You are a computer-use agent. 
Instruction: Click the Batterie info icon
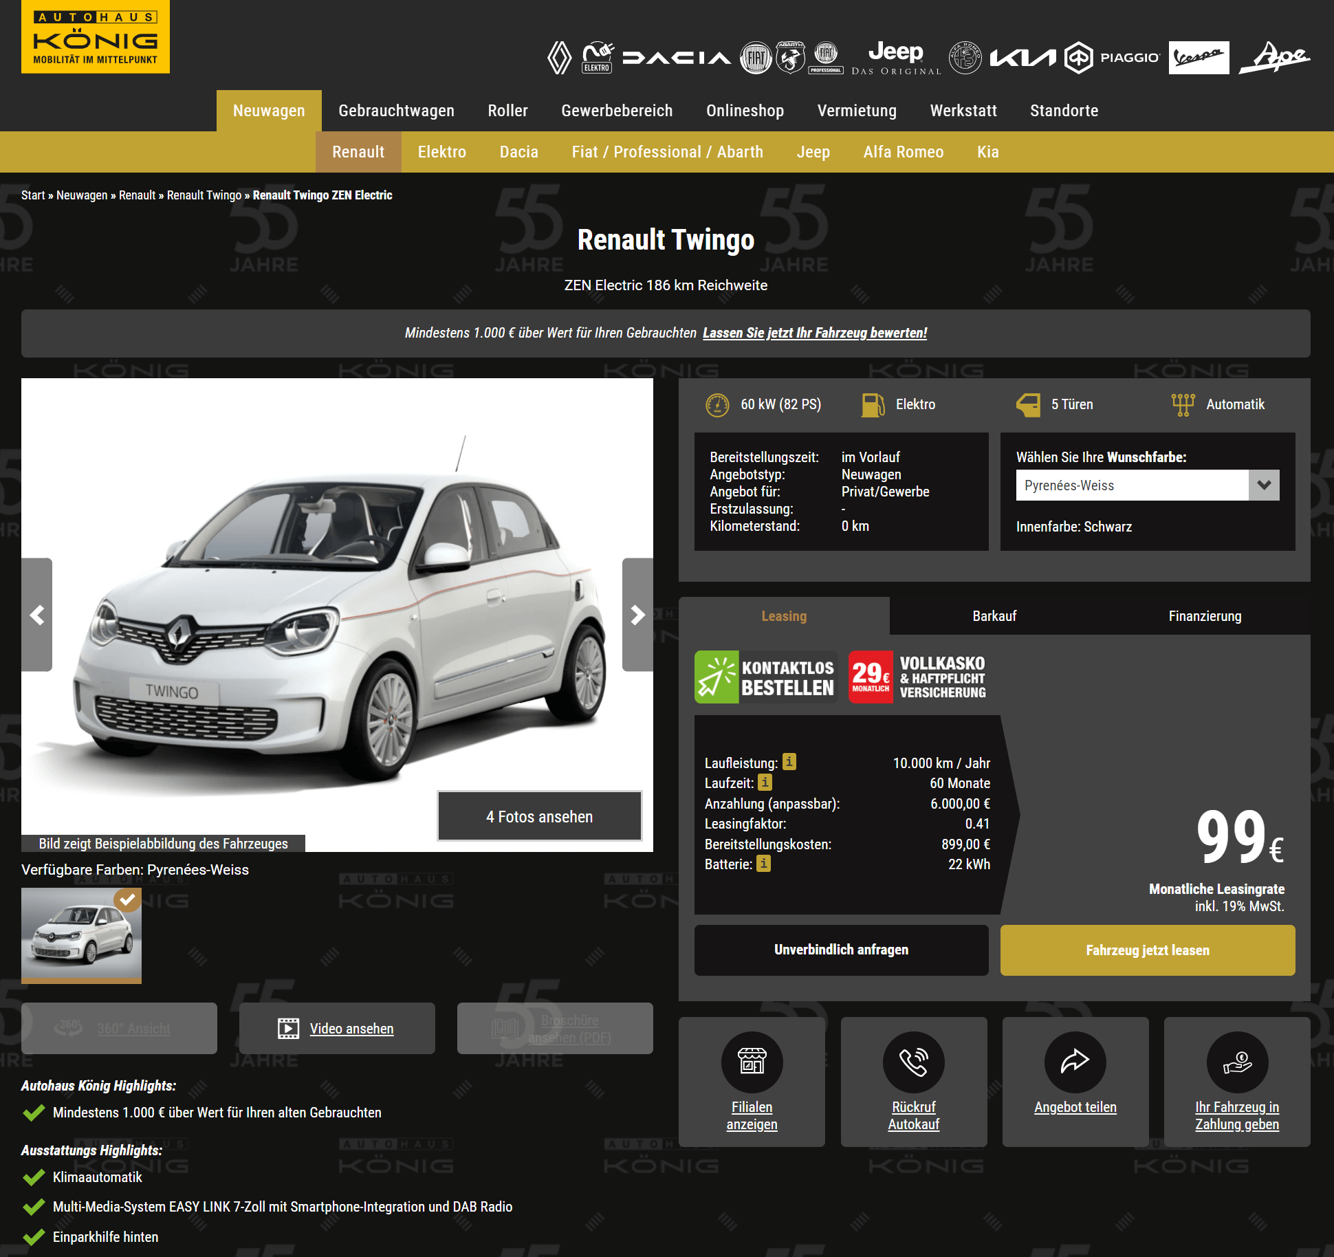pos(763,863)
